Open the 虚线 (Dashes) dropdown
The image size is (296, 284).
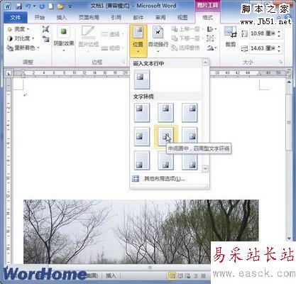pos(113,34)
